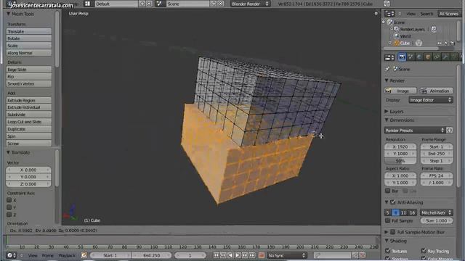
Task: Open Render Presets dropdown
Action: click(x=415, y=130)
